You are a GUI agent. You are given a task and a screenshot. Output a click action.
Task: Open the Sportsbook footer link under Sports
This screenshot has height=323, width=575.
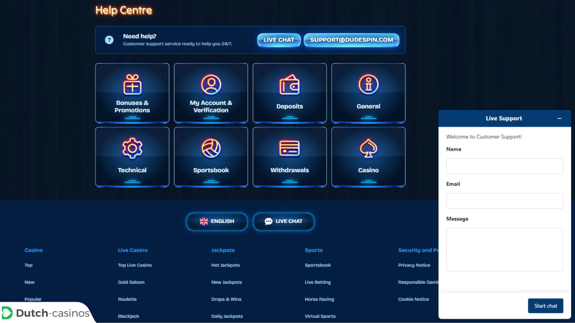pos(318,265)
